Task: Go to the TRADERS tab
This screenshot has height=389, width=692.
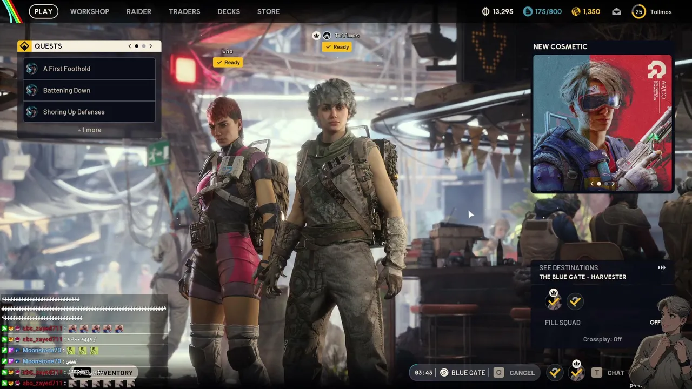Action: click(x=184, y=11)
